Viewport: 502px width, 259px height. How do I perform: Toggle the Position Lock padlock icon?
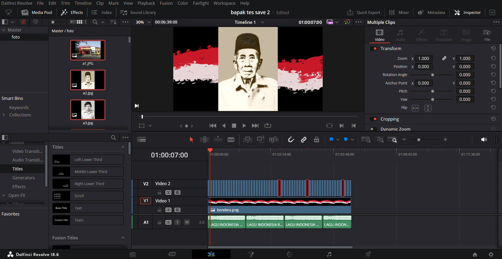[317, 140]
